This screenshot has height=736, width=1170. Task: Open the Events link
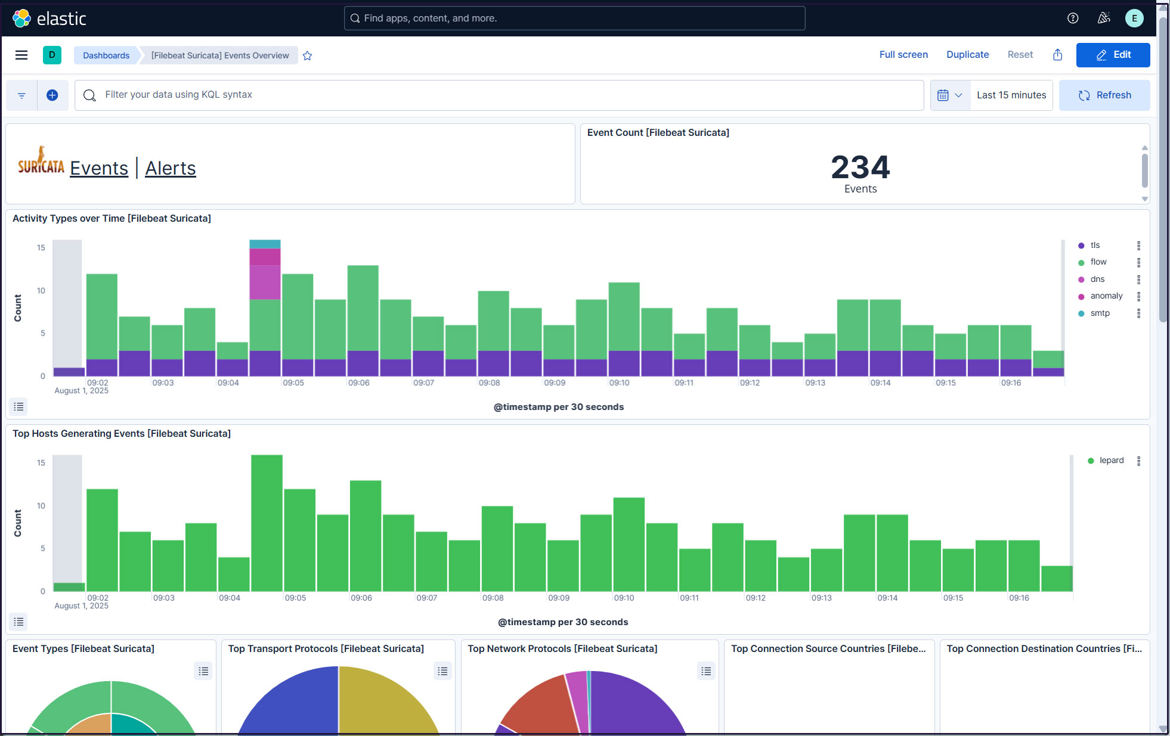point(99,168)
